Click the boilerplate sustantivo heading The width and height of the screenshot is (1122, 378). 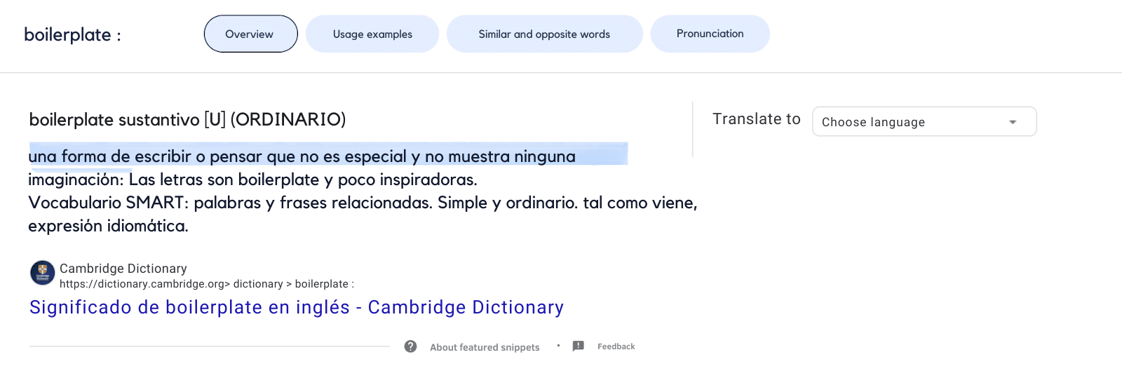187,119
